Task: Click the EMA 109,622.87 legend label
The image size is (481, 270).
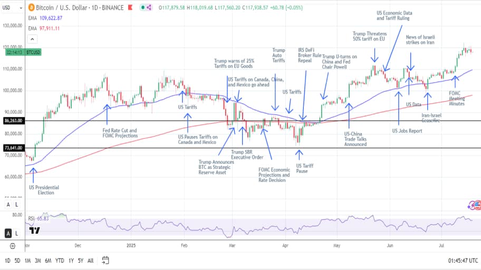Action: (x=45, y=18)
